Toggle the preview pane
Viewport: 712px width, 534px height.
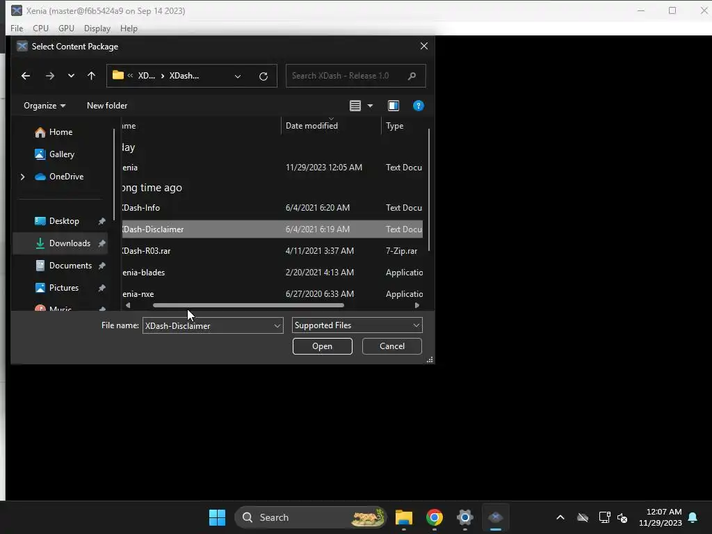(x=394, y=106)
